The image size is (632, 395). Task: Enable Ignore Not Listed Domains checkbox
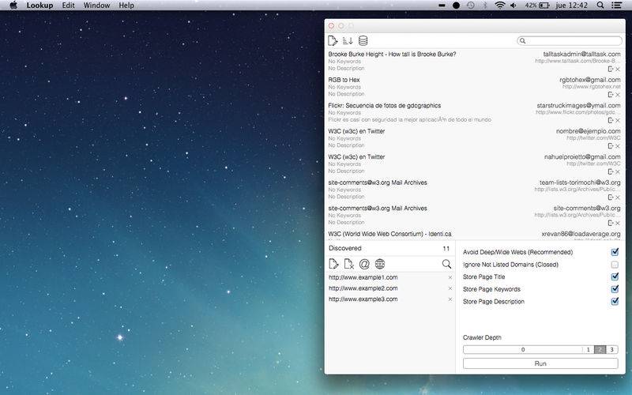[x=615, y=265]
